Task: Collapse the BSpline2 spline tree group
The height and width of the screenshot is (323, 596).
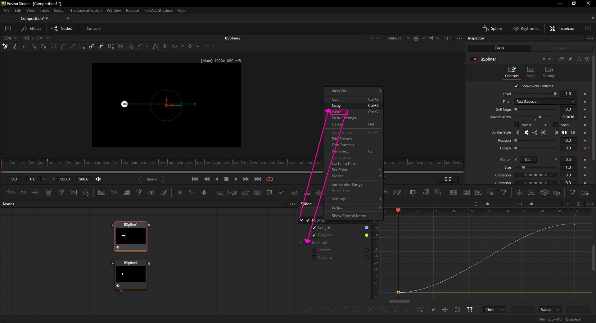Action: [301, 243]
